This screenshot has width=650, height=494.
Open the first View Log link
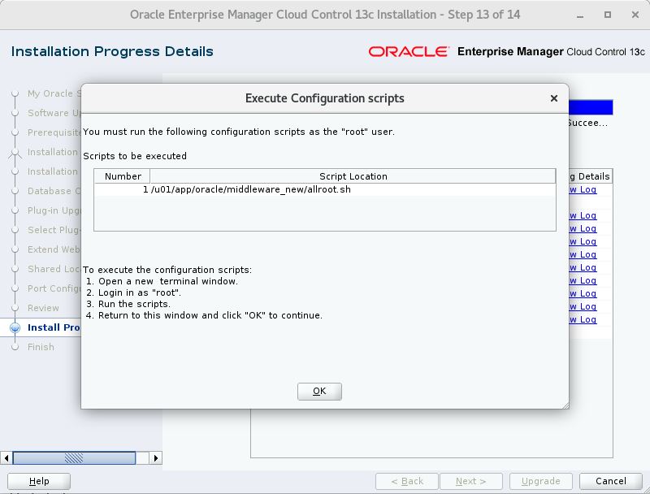coord(583,189)
